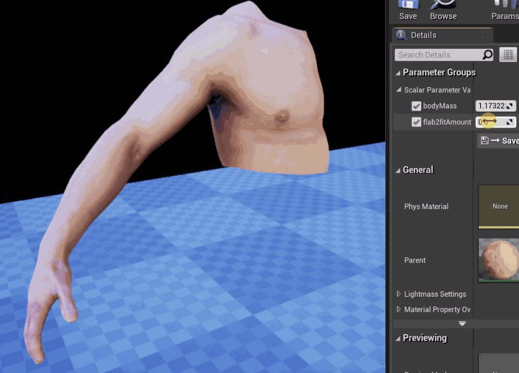Click the Phys Material label
The height and width of the screenshot is (373, 519).
point(426,206)
